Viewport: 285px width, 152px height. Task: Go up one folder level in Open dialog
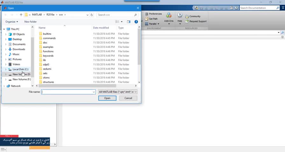(21, 15)
